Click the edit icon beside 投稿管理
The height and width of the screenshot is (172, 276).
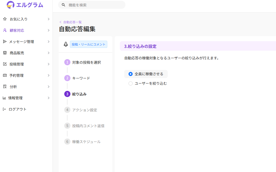click(5, 64)
